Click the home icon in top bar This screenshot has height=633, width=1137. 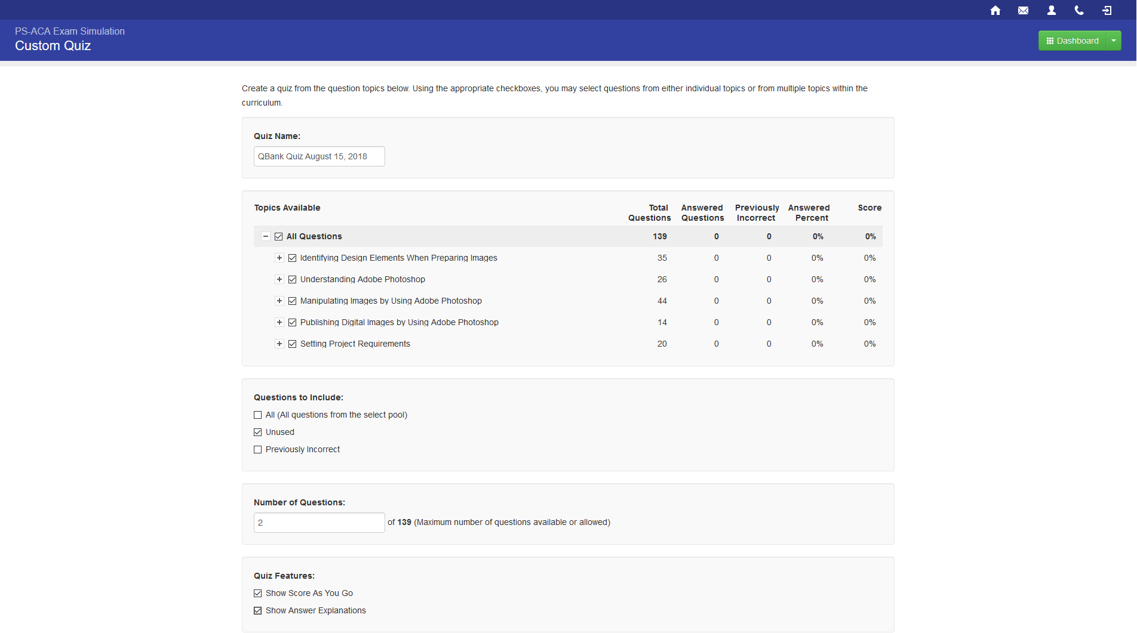coord(995,10)
